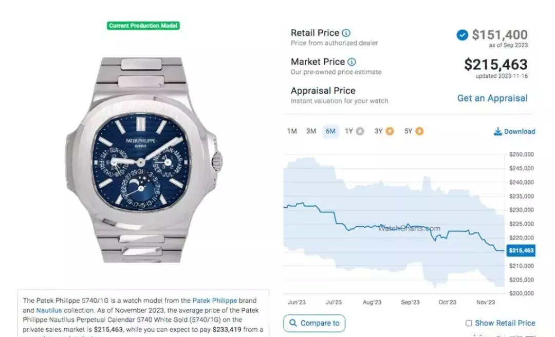Open the Get an Appraisal link
This screenshot has height=337, width=555.
coord(492,98)
